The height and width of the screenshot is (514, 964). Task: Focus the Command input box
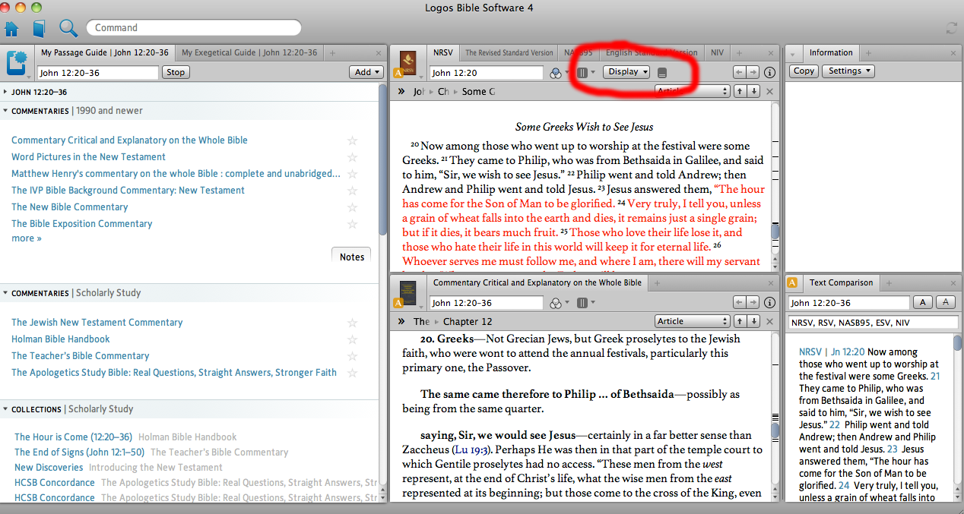tap(193, 28)
